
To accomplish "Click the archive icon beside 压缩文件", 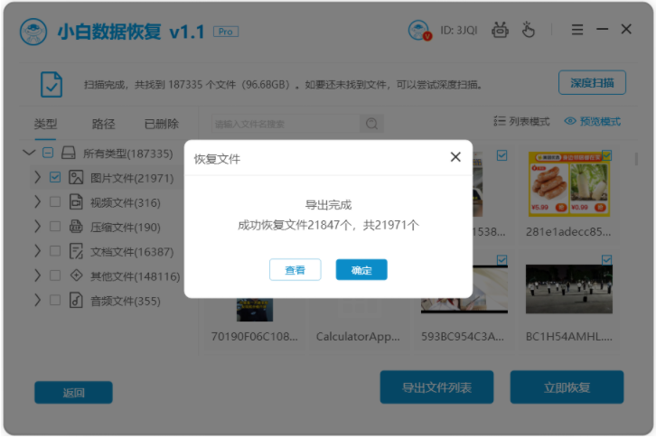I will tap(76, 227).
